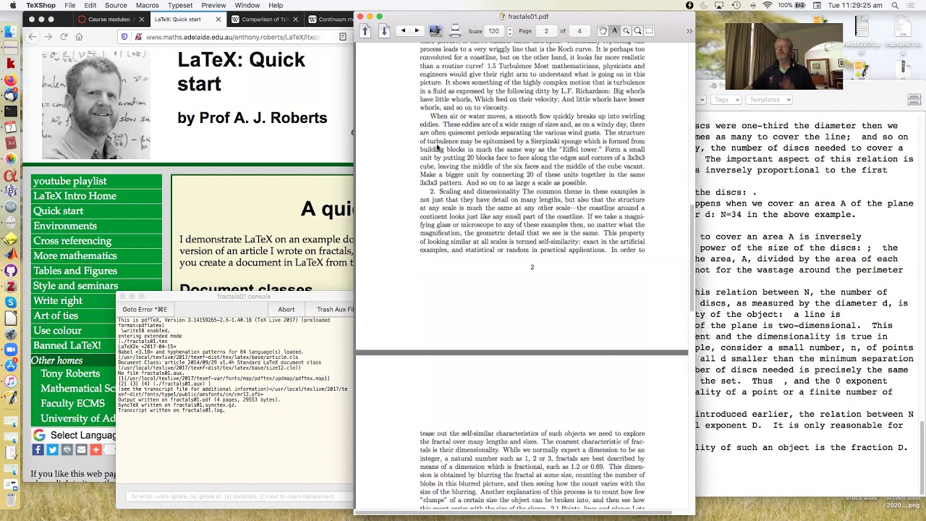Open Tony Roberts home link
Viewport: 926px width, 521px height.
(70, 373)
